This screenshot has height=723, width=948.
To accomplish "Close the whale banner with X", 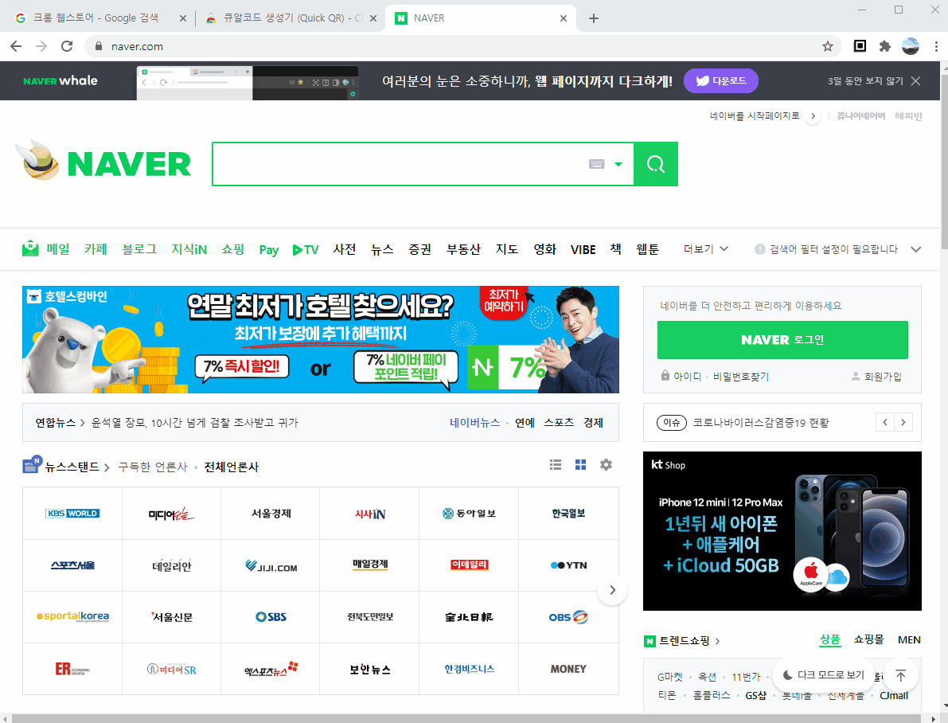I will click(916, 81).
